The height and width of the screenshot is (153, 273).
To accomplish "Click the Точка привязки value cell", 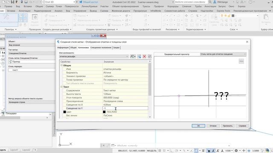I will [125, 80].
